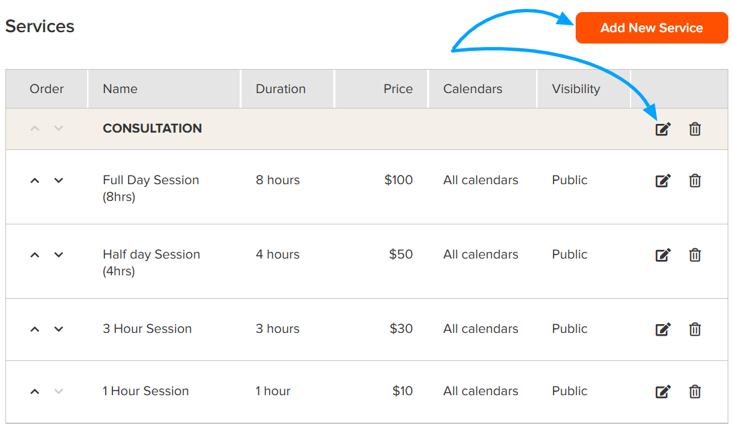The image size is (733, 428).
Task: Click the 4 hours duration cell
Action: pos(278,255)
